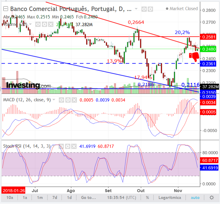Collapse the main chart legend box
This screenshot has height=204, width=220.
click(6, 9)
